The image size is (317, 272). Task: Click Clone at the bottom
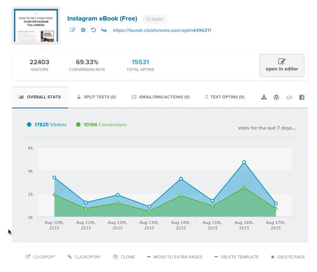point(124,257)
